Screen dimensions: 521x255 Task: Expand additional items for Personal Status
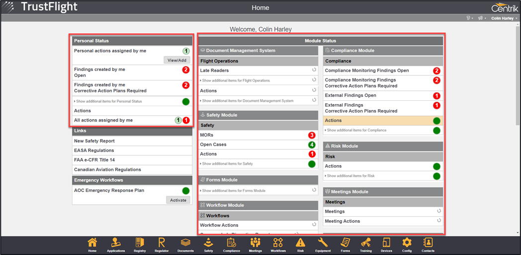pyautogui.click(x=109, y=101)
